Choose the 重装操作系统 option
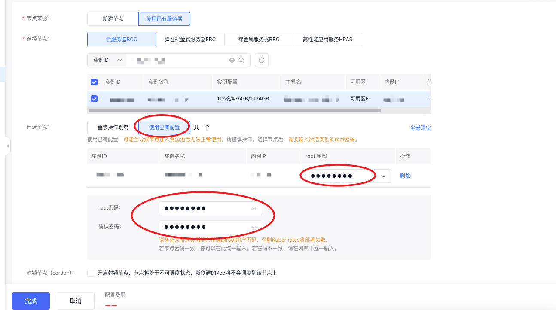Screen dimensions: 556x310 [x=113, y=128]
